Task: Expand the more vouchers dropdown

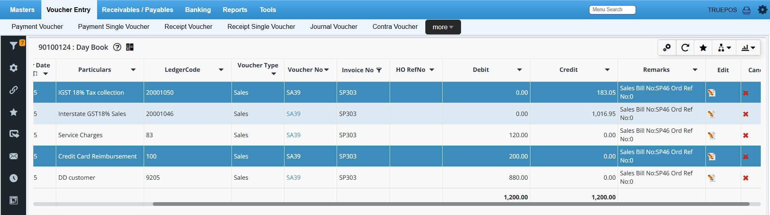Action: [443, 27]
